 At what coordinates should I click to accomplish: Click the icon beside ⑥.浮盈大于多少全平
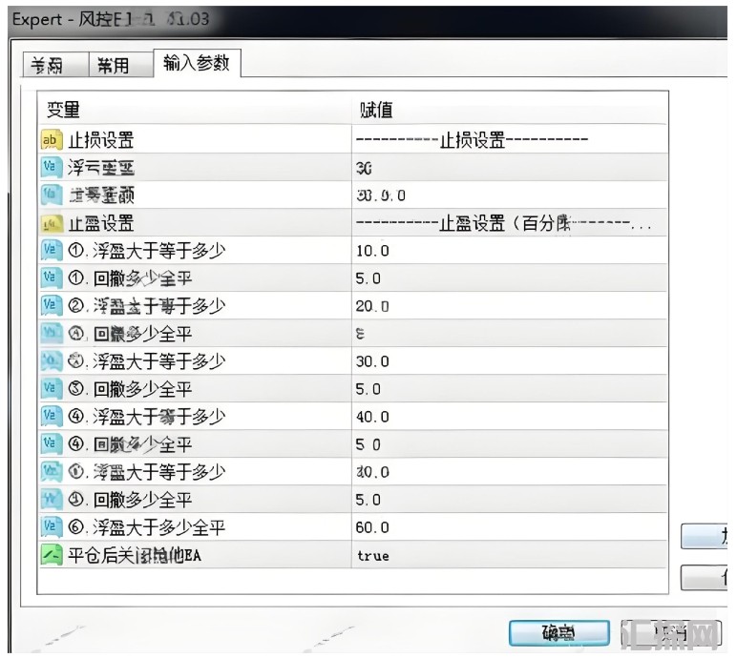[x=51, y=527]
